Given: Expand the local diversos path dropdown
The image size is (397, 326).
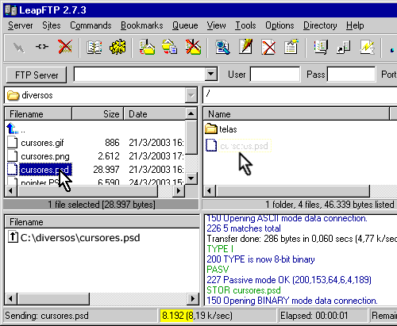Looking at the screenshot, I should (191, 95).
